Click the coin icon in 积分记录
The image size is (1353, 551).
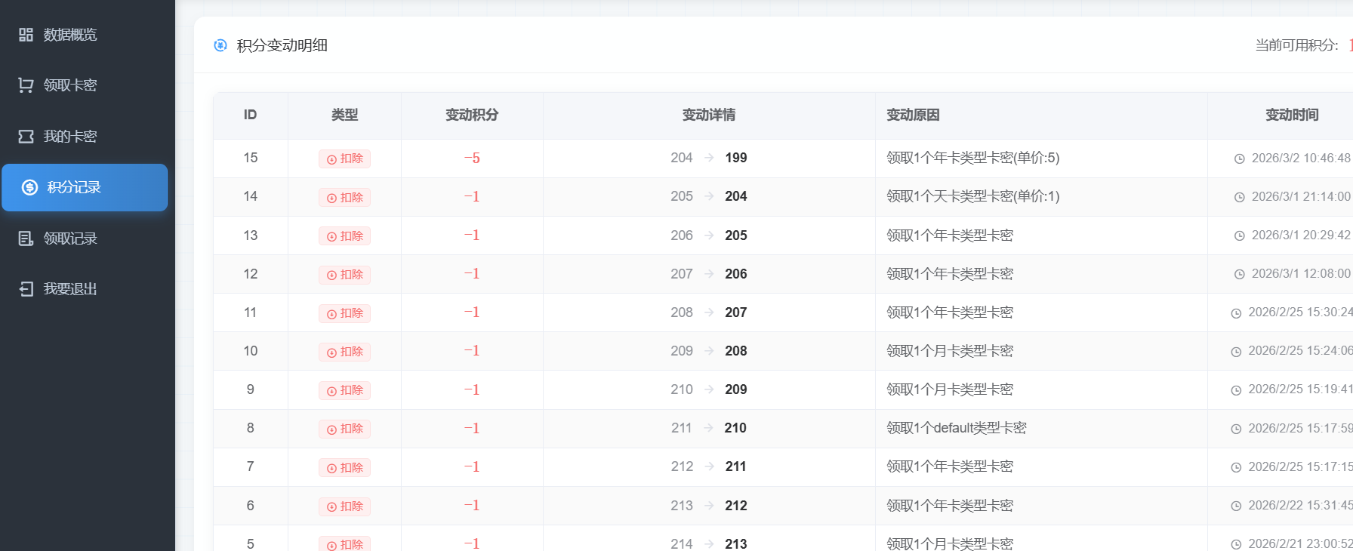coord(29,187)
